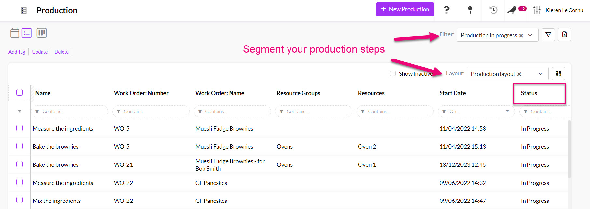
Task: Expand the Production layout dropdown
Action: 540,74
